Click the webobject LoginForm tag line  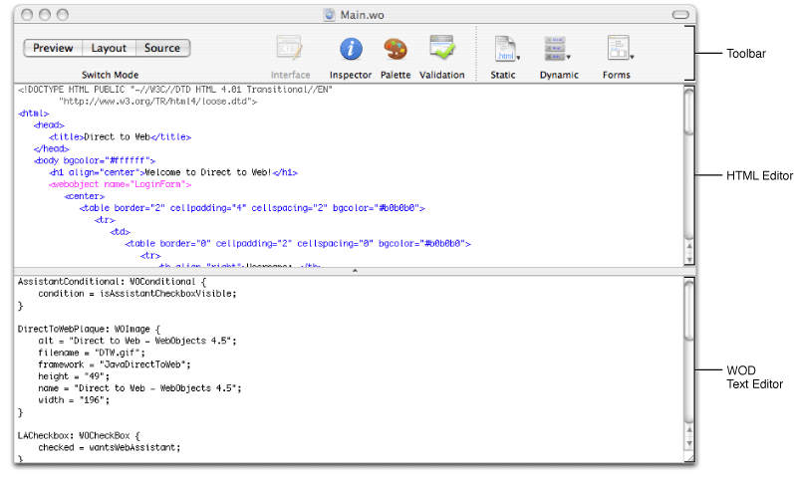(x=119, y=184)
